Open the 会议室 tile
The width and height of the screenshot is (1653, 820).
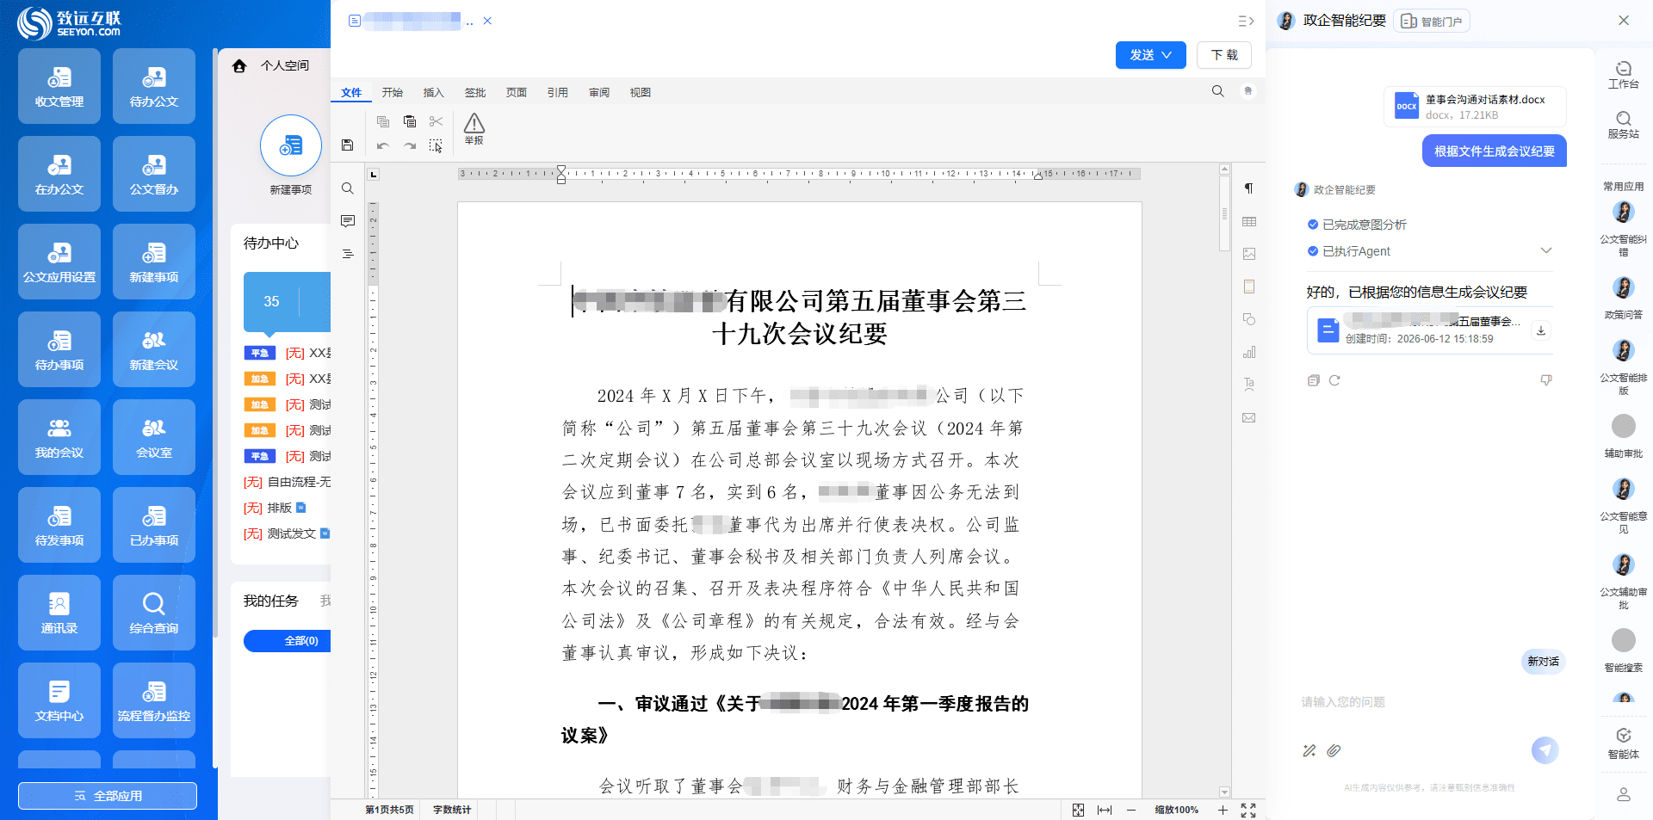(154, 437)
